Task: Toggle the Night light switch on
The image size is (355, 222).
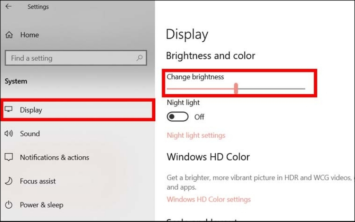Action: tap(177, 117)
